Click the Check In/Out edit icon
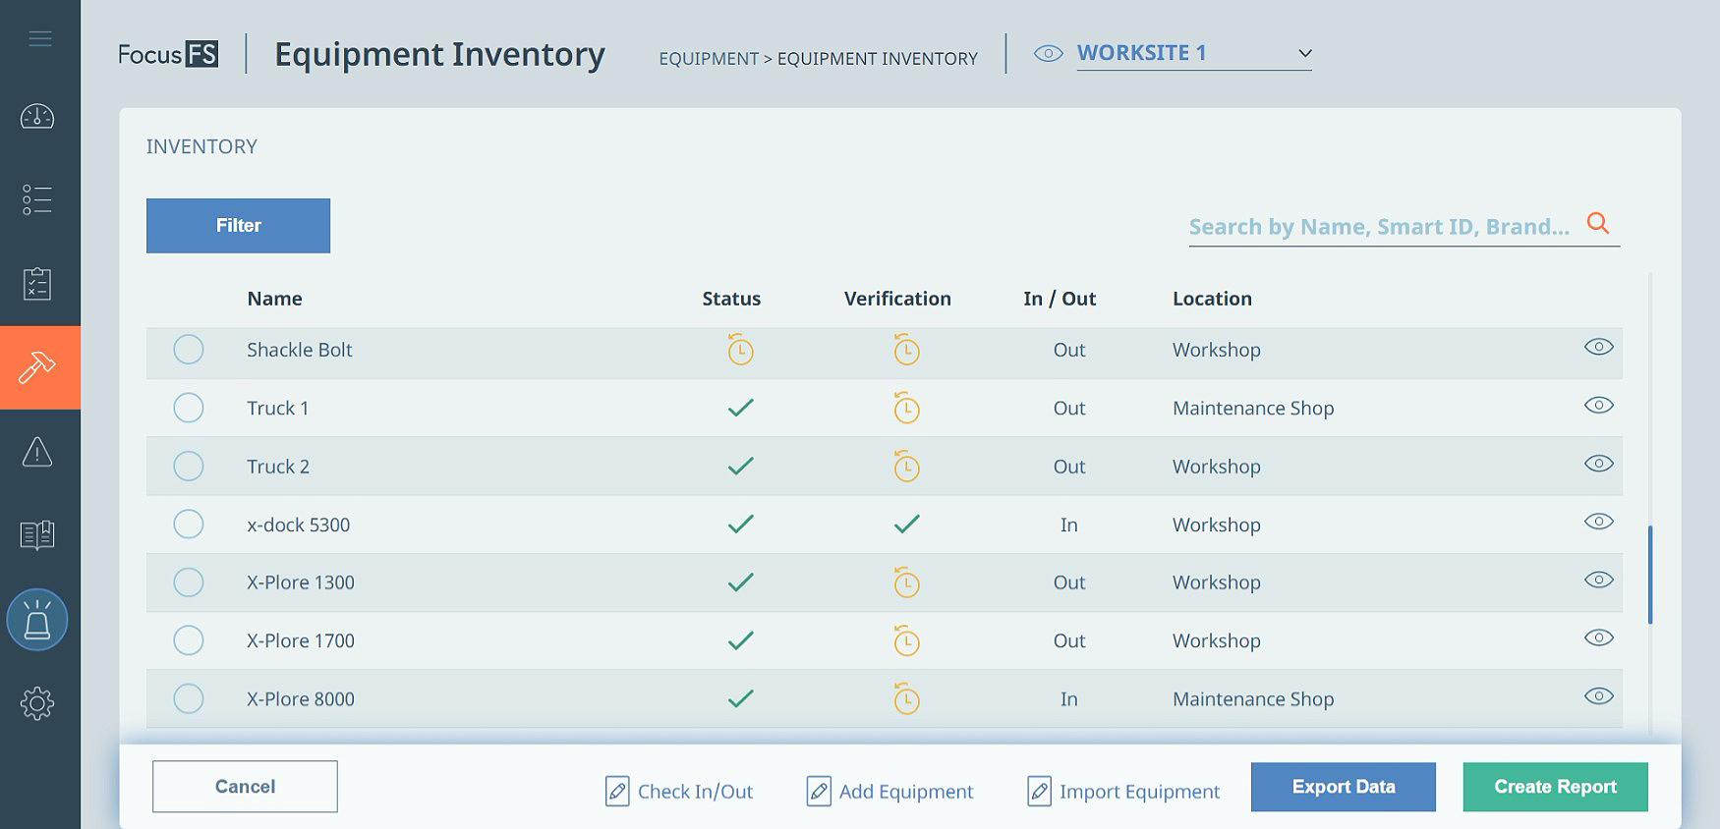1720x829 pixels. pos(617,791)
